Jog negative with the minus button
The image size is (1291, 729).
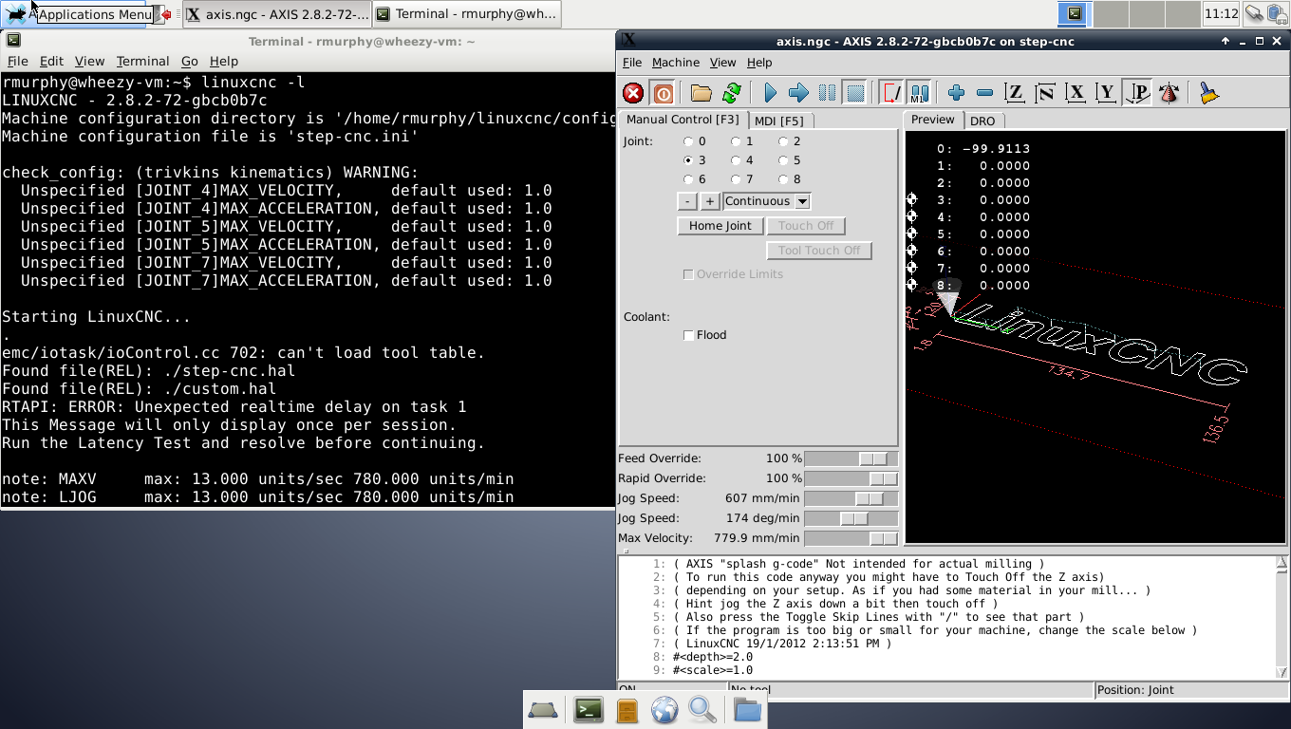pos(687,201)
